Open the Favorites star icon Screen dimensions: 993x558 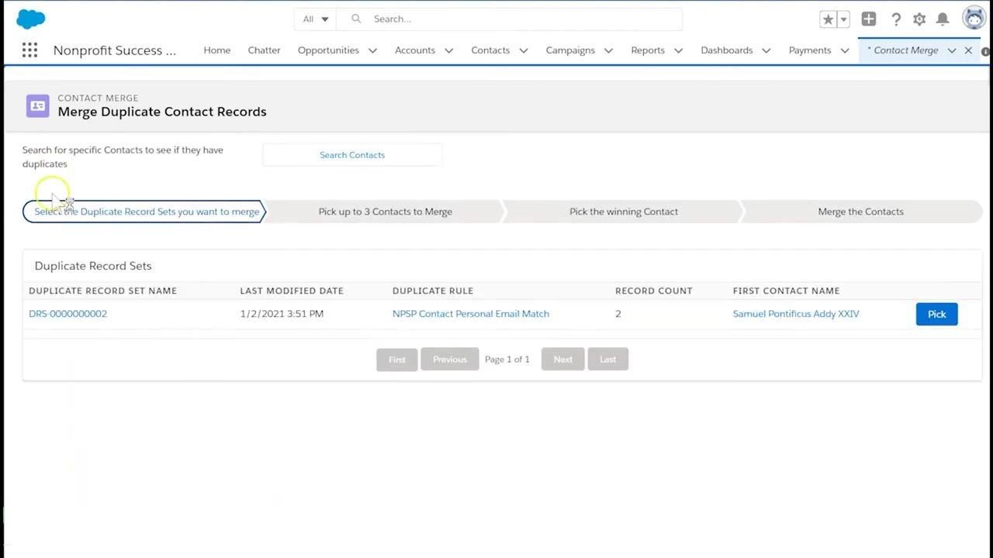[828, 19]
